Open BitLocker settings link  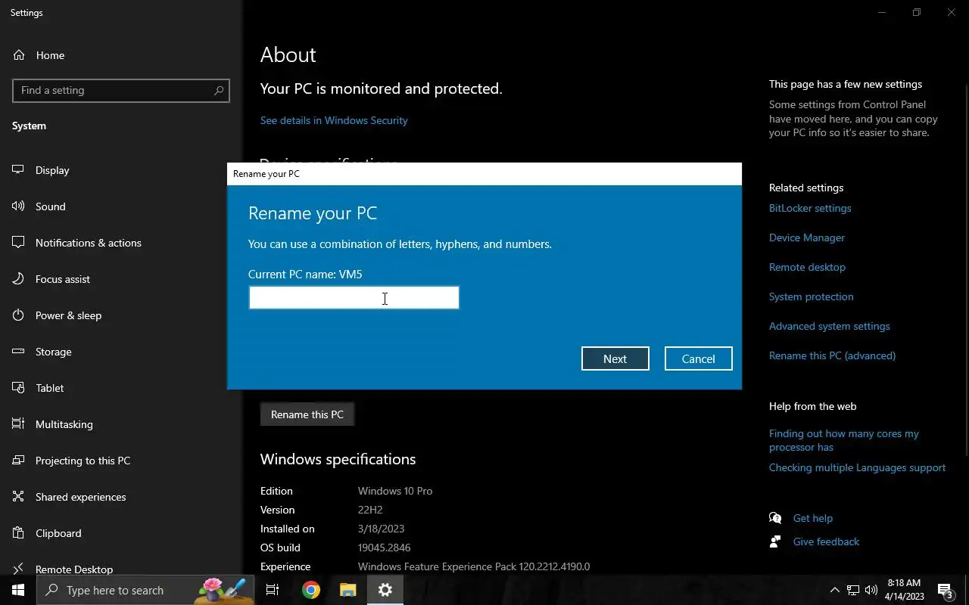(x=810, y=208)
